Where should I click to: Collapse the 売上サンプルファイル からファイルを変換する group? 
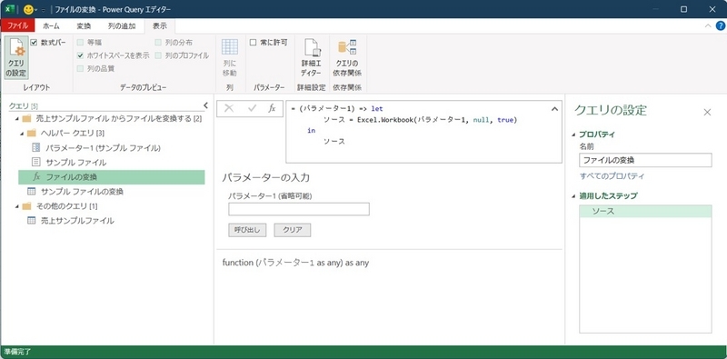(17, 119)
